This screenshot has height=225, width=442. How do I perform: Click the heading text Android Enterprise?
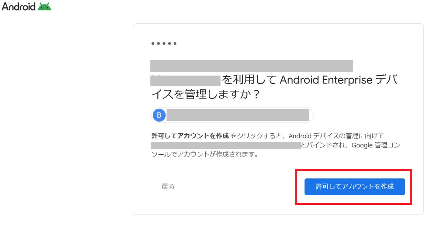tap(326, 80)
